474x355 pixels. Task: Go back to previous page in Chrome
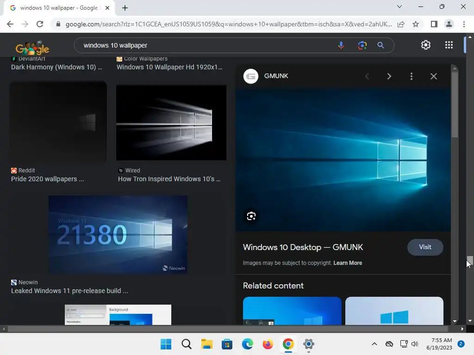coord(10,24)
